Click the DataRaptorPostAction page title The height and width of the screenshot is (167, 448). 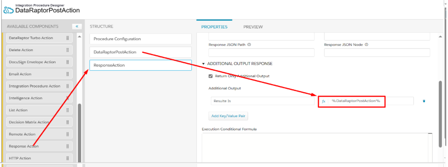click(47, 10)
